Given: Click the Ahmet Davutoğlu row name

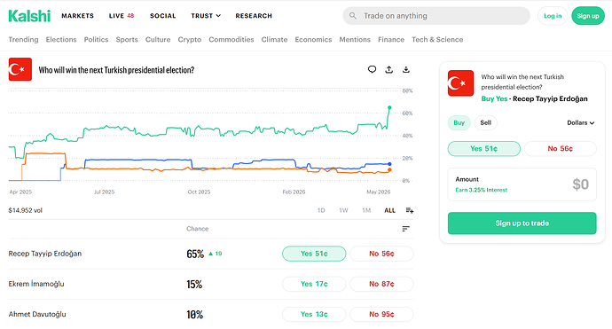Looking at the screenshot, I should [37, 314].
